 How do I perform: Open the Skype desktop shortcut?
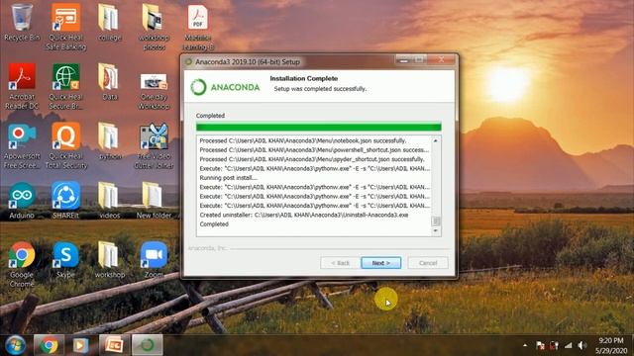click(66, 260)
